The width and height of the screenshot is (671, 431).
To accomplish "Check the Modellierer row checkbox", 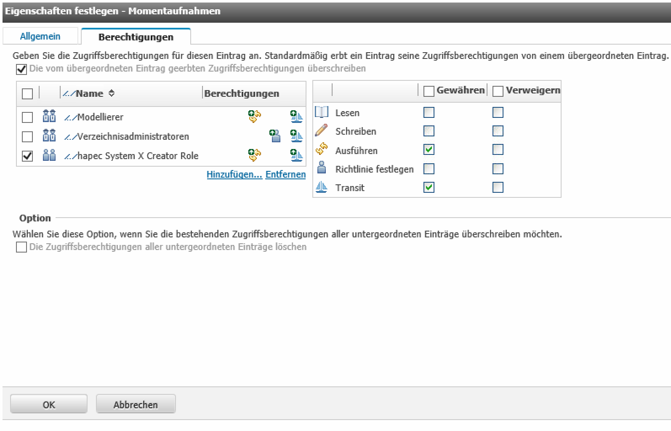I will 27,117.
